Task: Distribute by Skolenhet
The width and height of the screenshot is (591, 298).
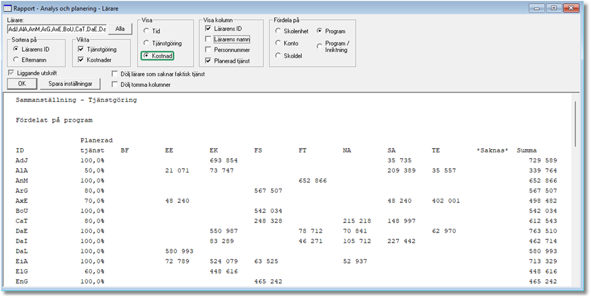Action: pyautogui.click(x=279, y=31)
